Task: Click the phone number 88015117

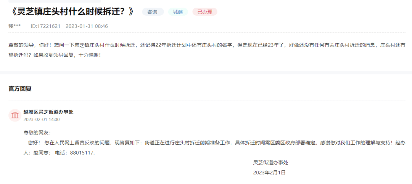Action: pyautogui.click(x=82, y=153)
